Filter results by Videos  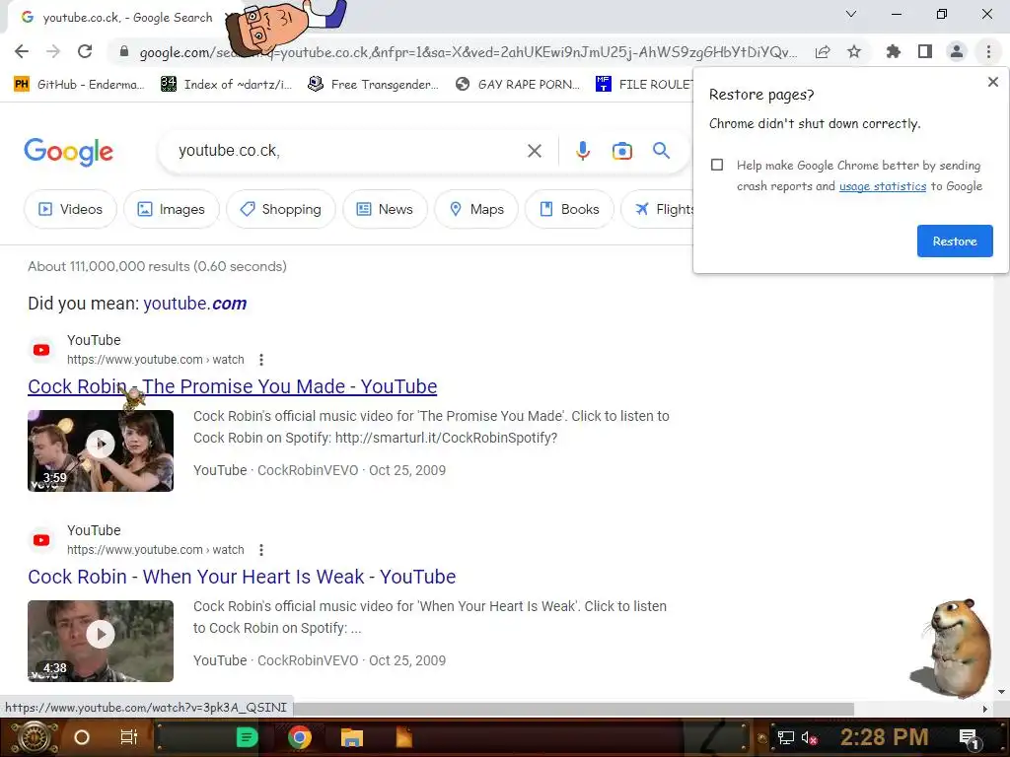70,209
